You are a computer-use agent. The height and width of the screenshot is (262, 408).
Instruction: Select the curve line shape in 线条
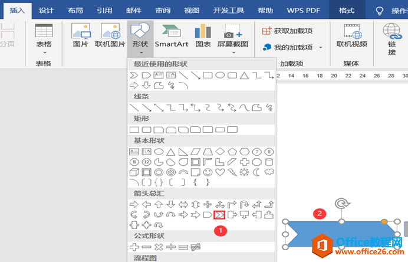pyautogui.click(x=244, y=107)
